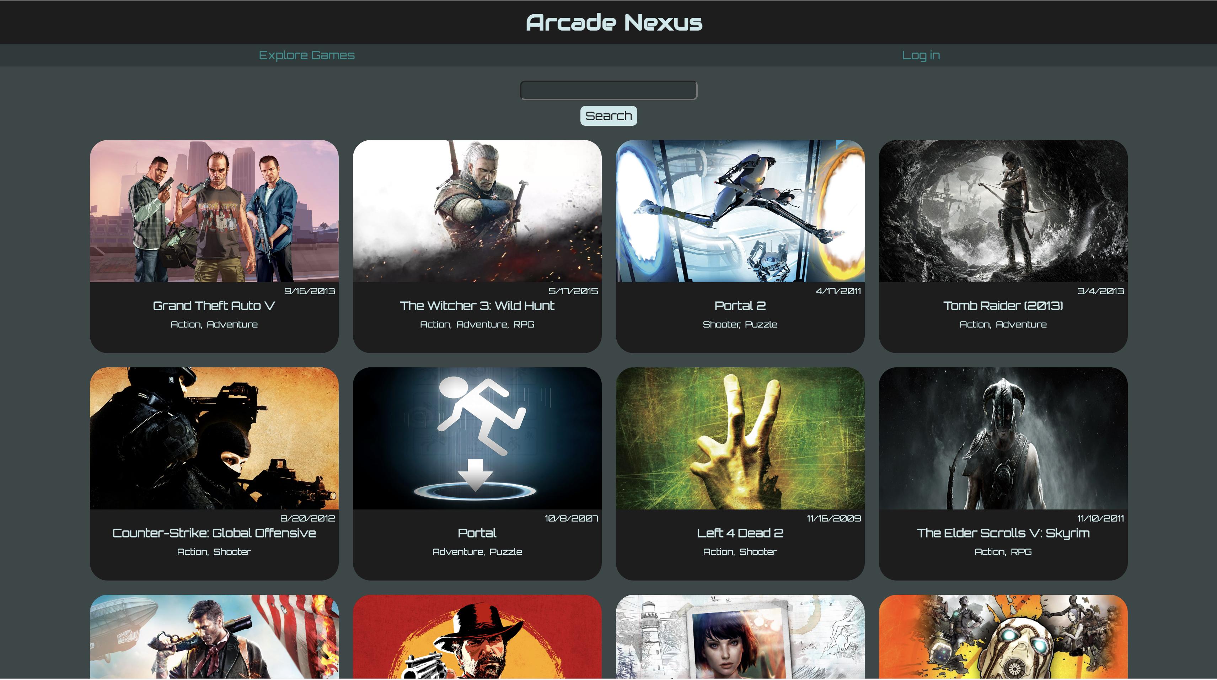This screenshot has width=1217, height=680.
Task: Click the 4/17/2011 release date
Action: pos(838,291)
